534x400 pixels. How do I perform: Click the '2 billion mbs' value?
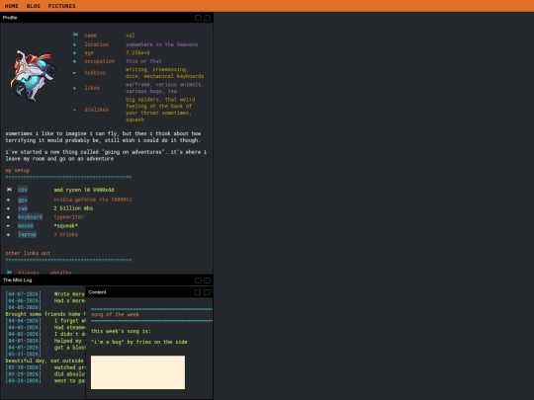tap(73, 208)
